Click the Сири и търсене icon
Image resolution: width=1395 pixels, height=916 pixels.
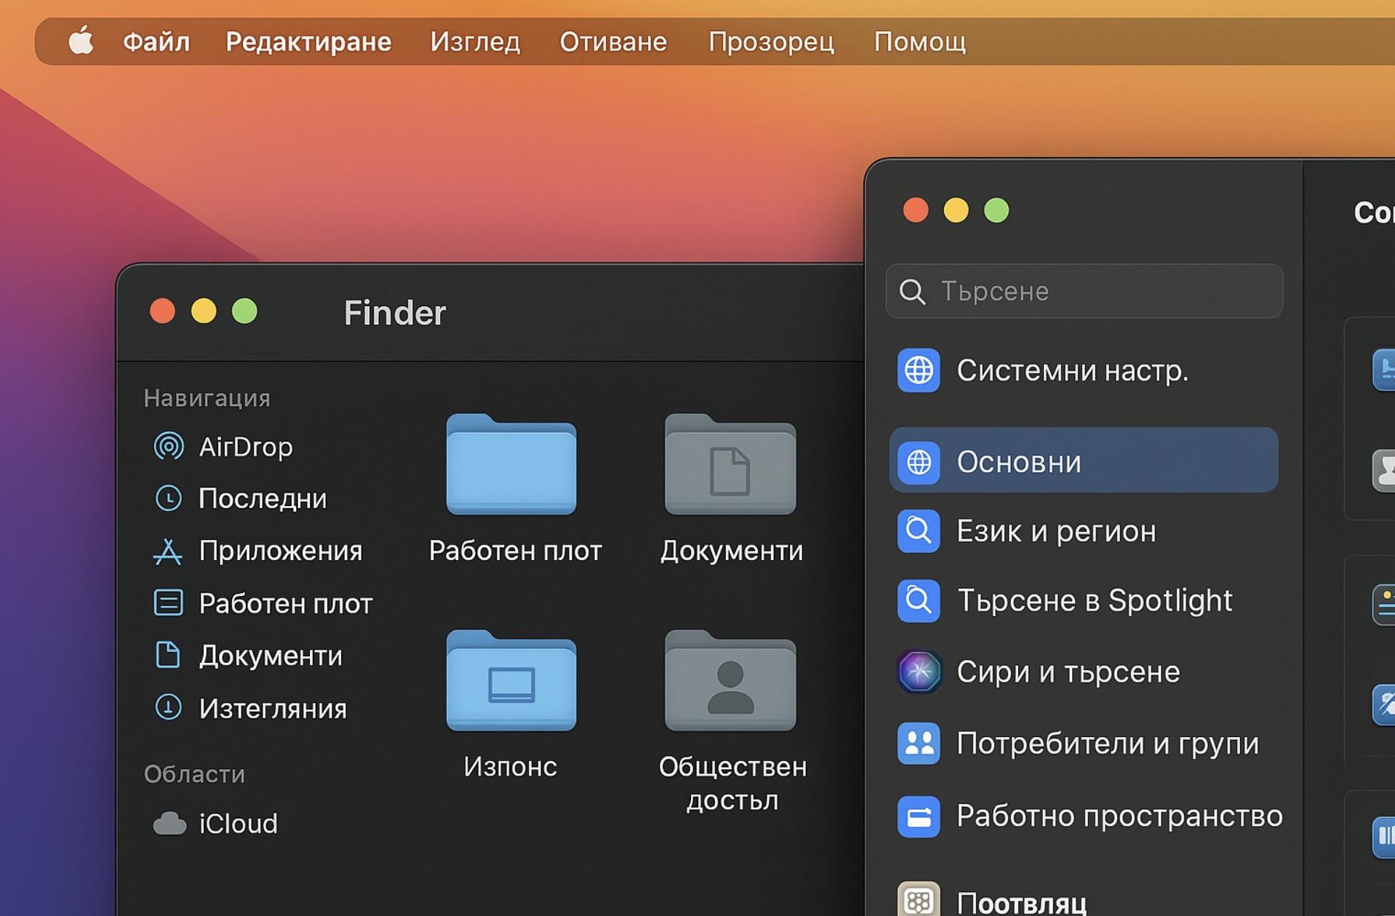coord(919,672)
